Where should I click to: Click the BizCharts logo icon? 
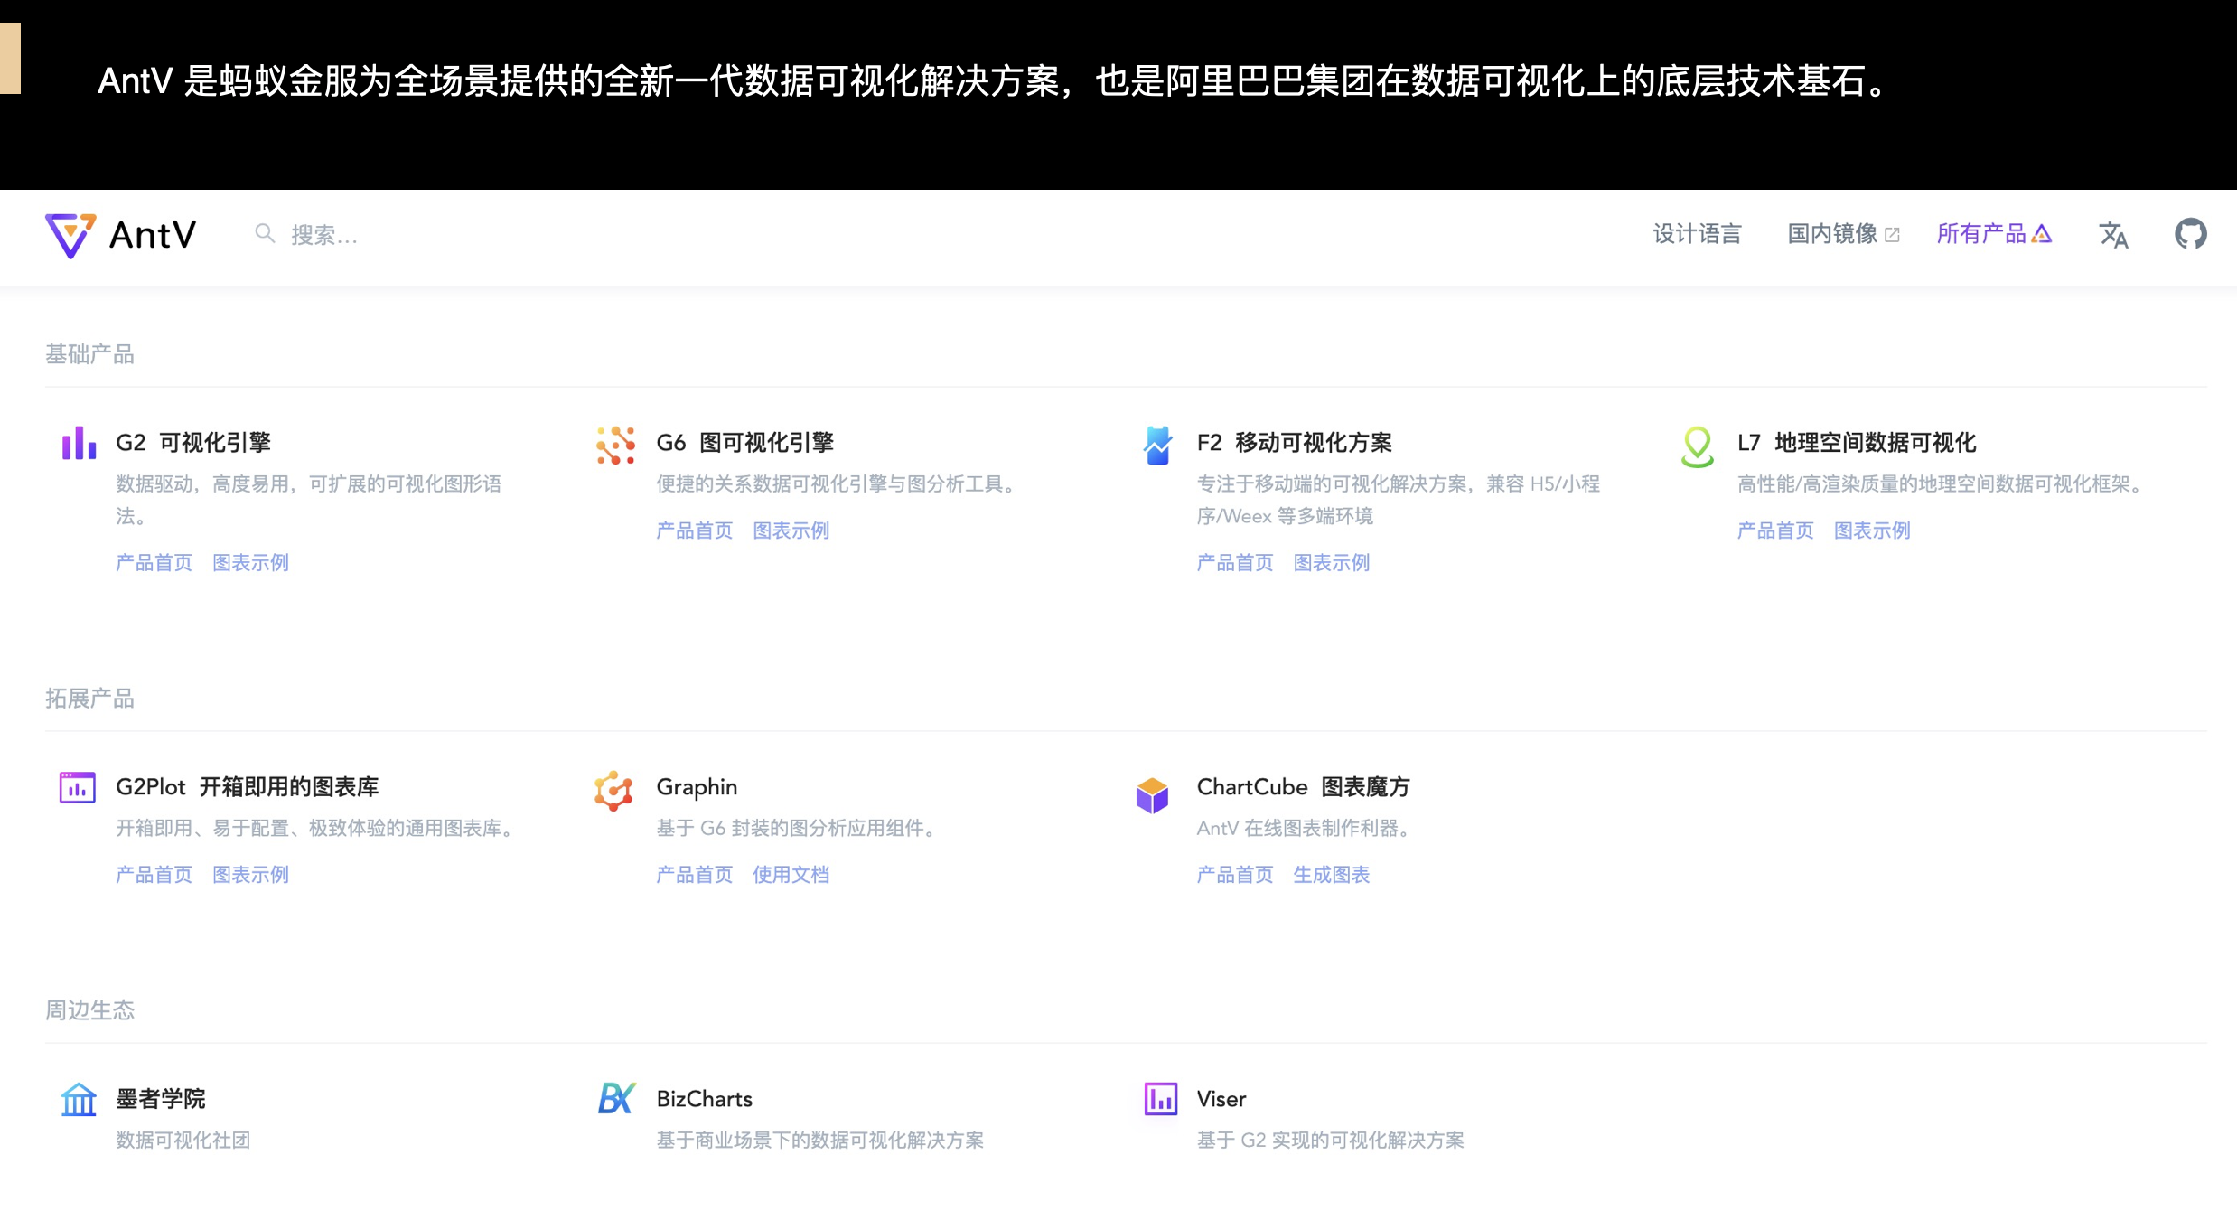click(x=617, y=1098)
